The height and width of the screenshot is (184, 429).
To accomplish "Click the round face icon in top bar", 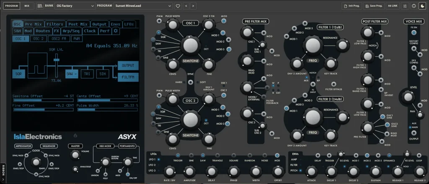I will tap(413, 6).
